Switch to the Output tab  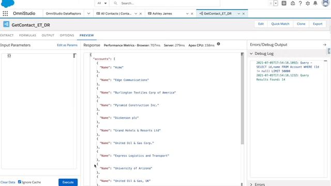coord(48,35)
